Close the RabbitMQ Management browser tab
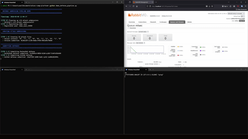This screenshot has height=139, width=248. click(152, 2)
